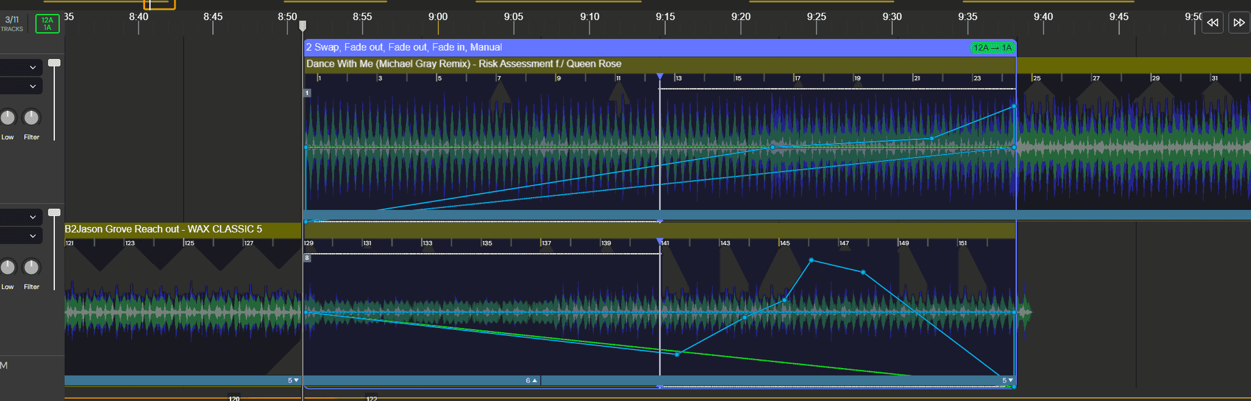
Task: Click the 9:00 mark on the time ruler
Action: point(438,17)
